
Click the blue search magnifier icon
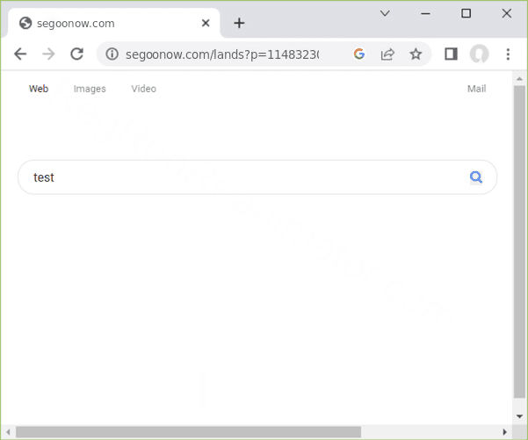pos(476,177)
